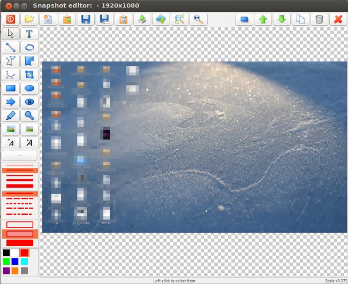Select the long-dash line style
This screenshot has height=284, width=348.
pyautogui.click(x=20, y=198)
